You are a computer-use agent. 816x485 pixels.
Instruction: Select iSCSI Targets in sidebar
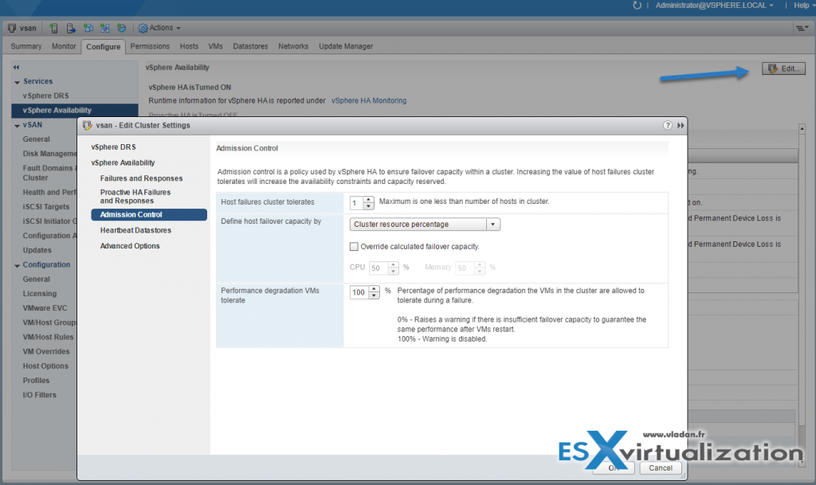pyautogui.click(x=45, y=207)
